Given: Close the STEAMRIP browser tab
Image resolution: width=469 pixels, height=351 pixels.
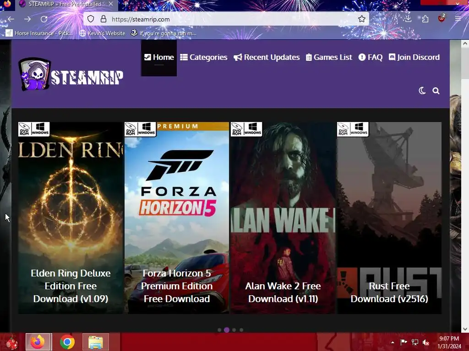Looking at the screenshot, I should point(111,4).
